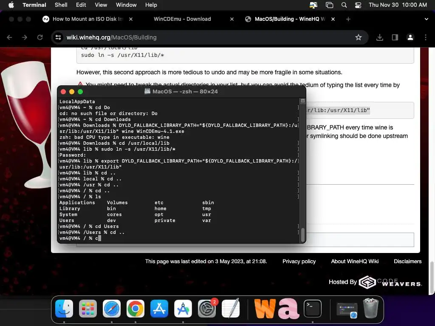Open Privacy policy link

(299, 261)
